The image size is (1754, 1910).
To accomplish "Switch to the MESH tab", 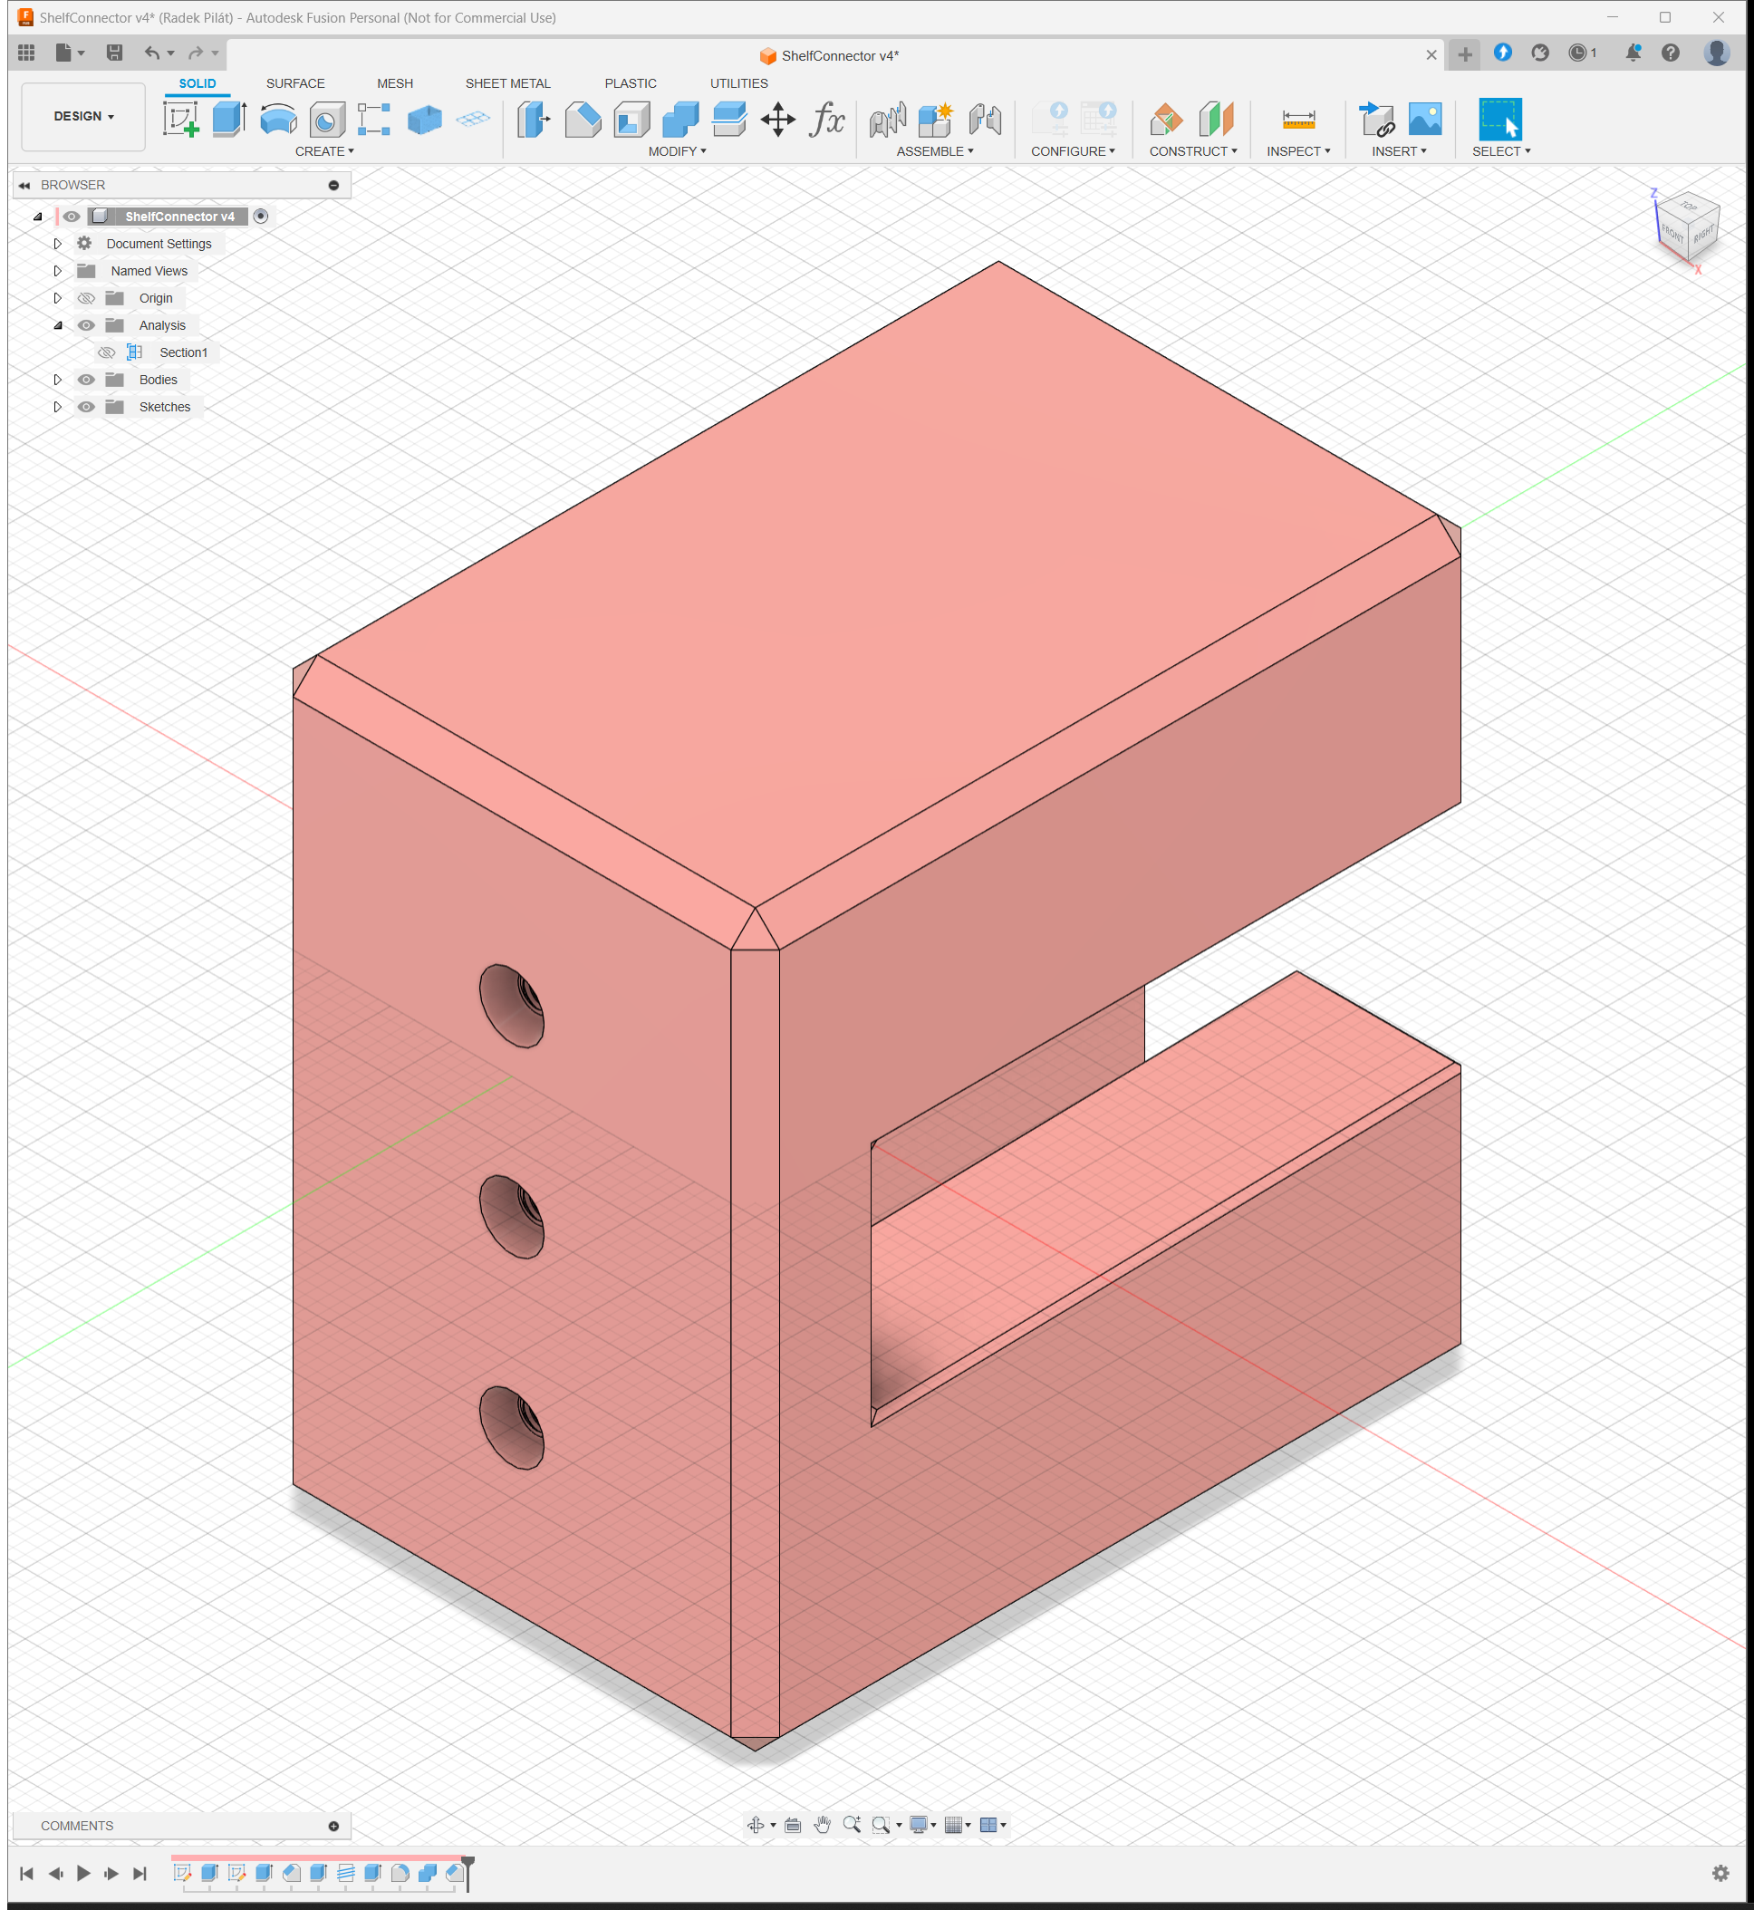I will (395, 83).
